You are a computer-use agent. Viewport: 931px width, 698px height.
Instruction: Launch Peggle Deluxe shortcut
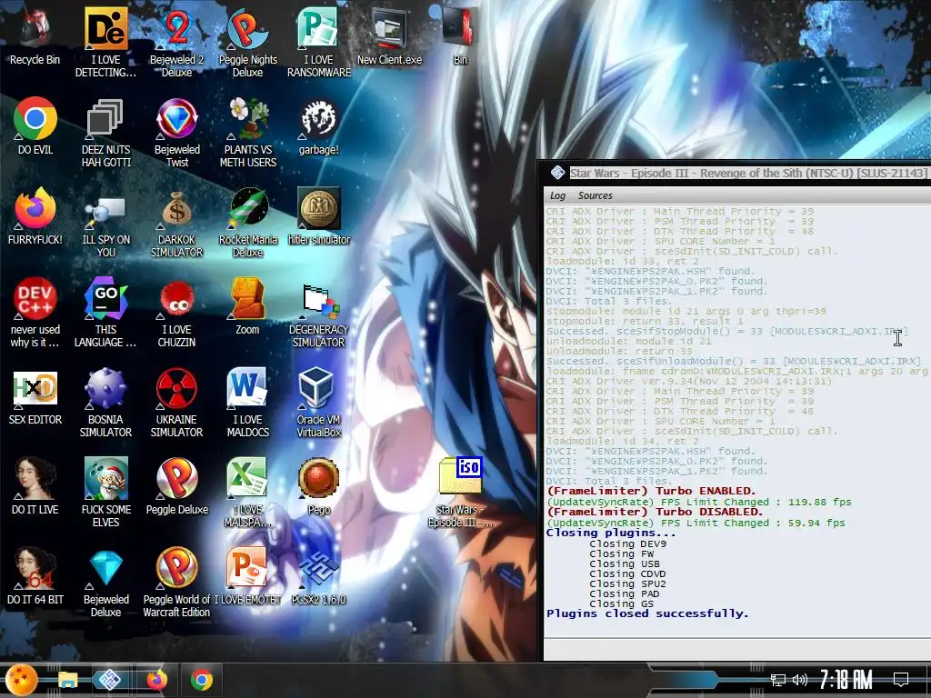pos(177,485)
